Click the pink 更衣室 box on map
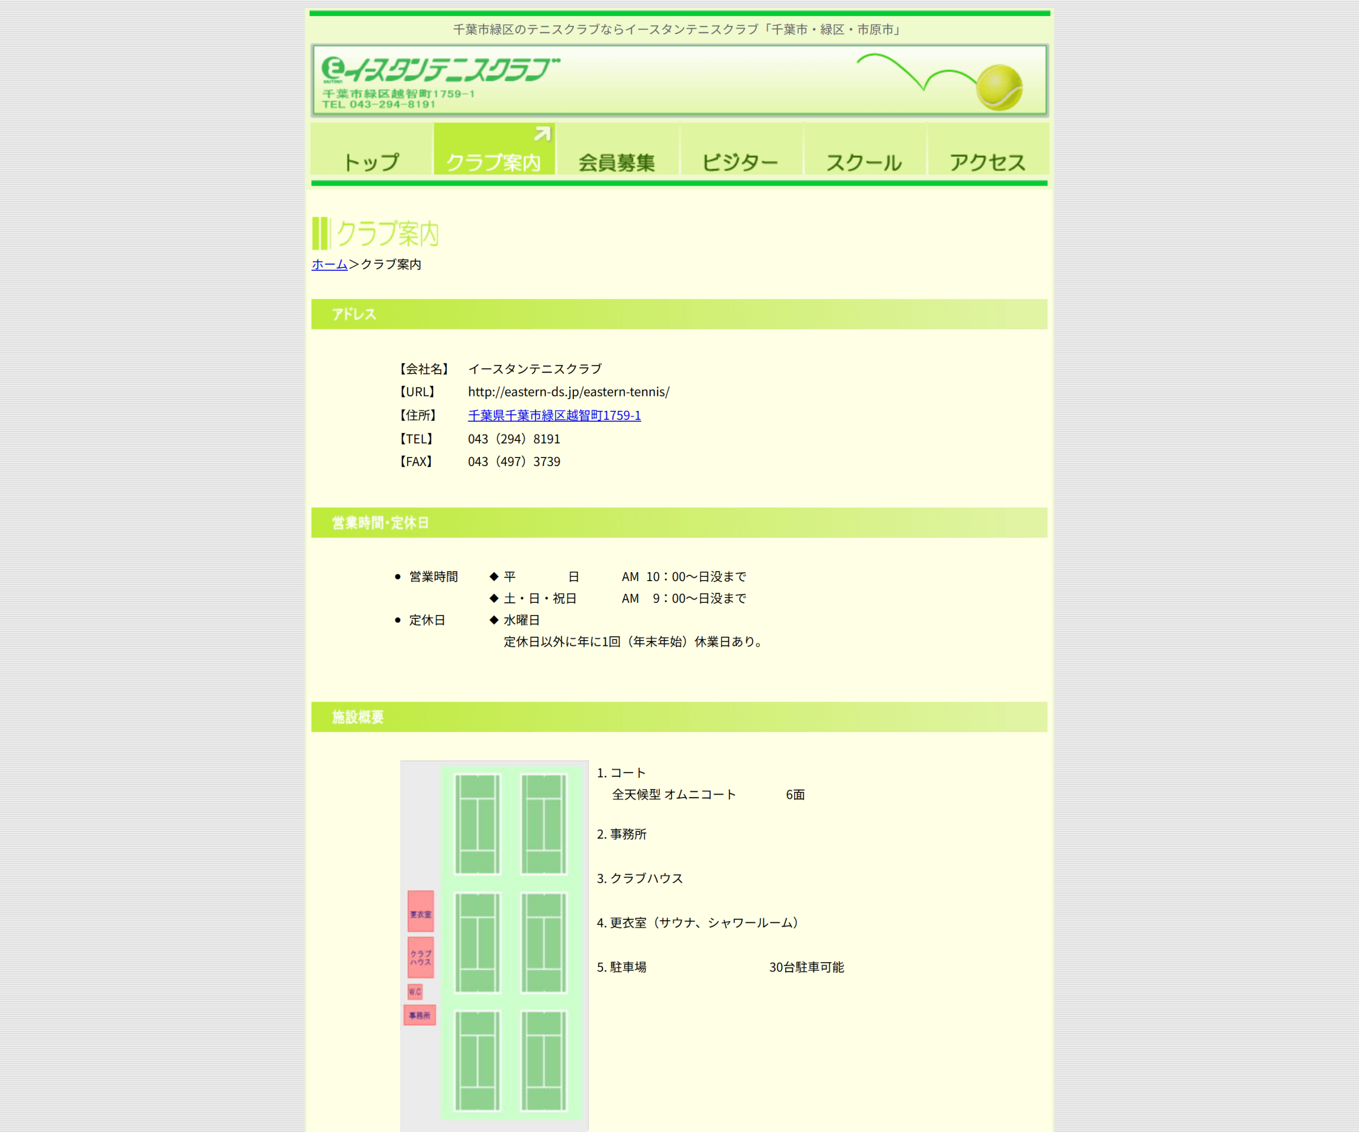 (420, 911)
